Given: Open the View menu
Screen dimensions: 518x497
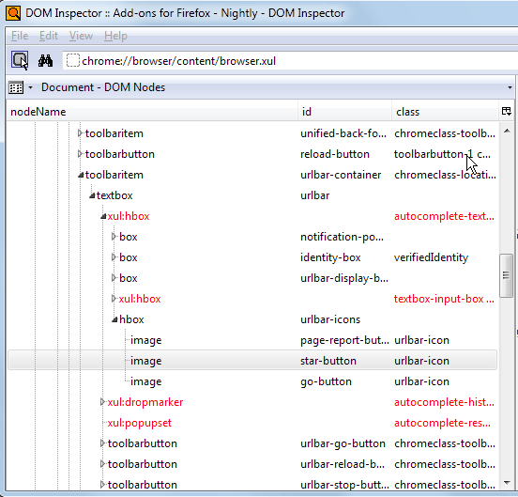Looking at the screenshot, I should coord(81,36).
